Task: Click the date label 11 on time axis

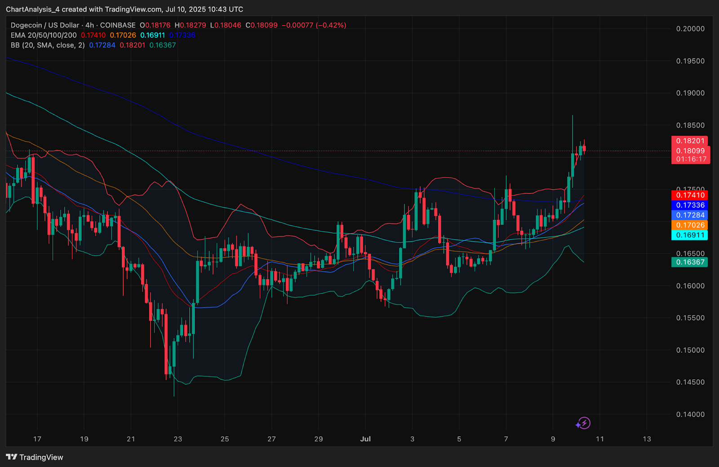Action: (600, 439)
